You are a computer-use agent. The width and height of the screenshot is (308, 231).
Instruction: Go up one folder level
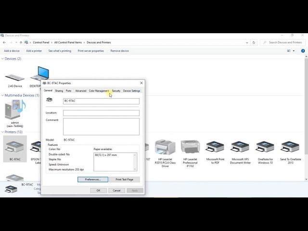click(x=21, y=42)
